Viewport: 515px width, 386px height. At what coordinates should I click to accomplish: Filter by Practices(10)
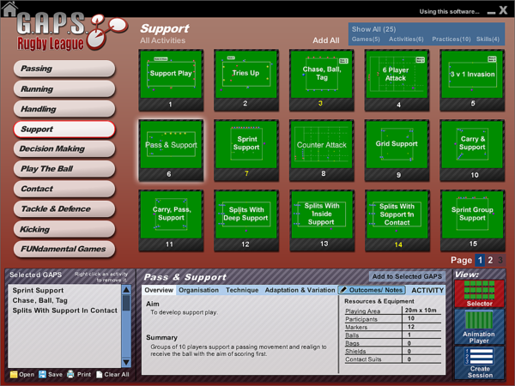point(451,39)
